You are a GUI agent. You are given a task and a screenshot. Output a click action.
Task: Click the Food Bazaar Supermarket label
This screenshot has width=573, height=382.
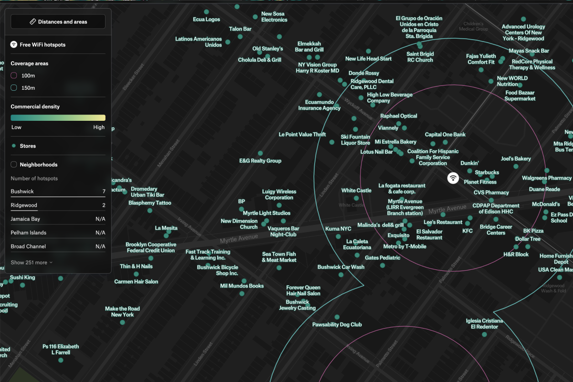coord(520,95)
